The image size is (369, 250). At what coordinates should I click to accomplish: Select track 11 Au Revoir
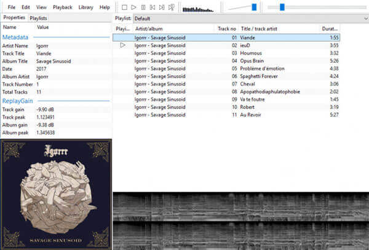tap(226, 115)
